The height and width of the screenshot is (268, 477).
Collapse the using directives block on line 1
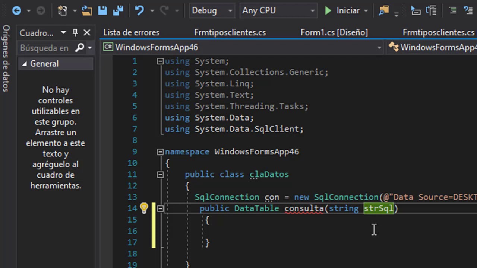160,61
